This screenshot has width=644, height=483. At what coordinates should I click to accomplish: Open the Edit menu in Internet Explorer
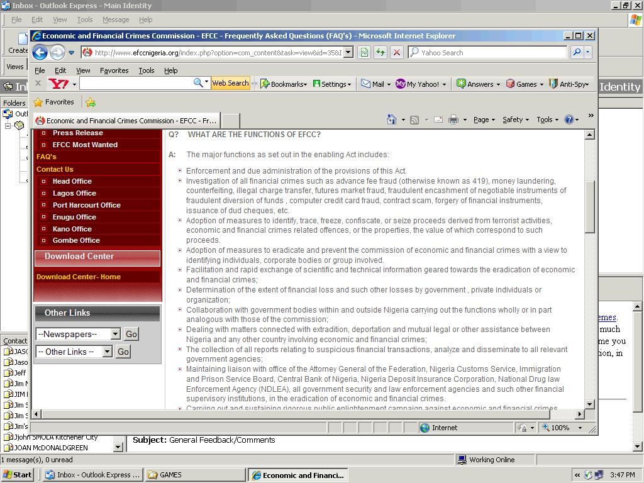[x=60, y=70]
